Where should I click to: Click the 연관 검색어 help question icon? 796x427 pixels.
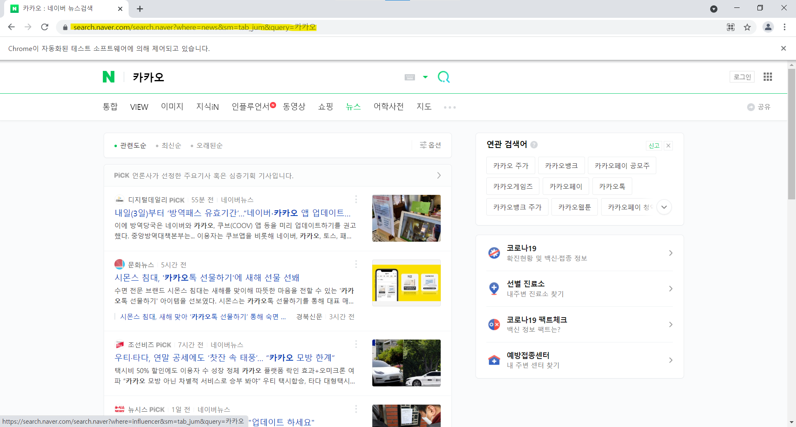click(x=534, y=145)
